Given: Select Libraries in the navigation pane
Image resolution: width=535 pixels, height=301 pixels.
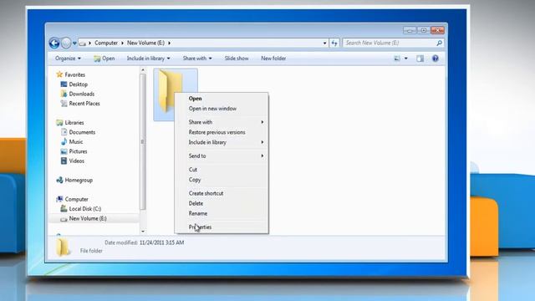Looking at the screenshot, I should click(x=74, y=123).
